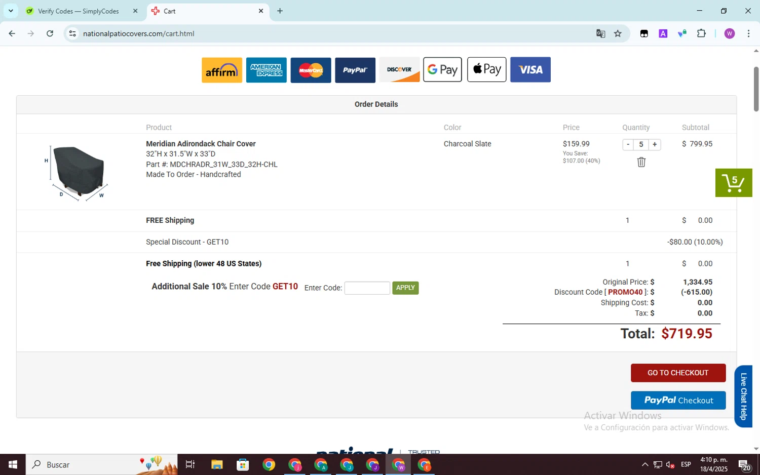
Task: Decrease quantity with the minus button
Action: coord(628,144)
